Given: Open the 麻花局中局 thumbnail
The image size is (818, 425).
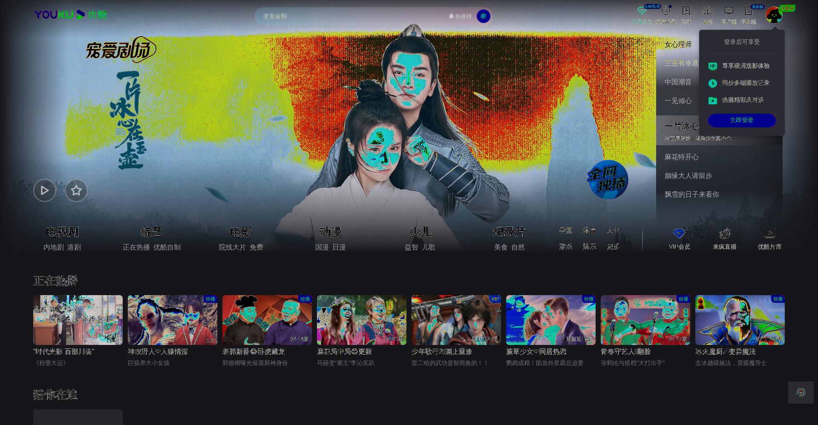Looking at the screenshot, I should pyautogui.click(x=362, y=320).
